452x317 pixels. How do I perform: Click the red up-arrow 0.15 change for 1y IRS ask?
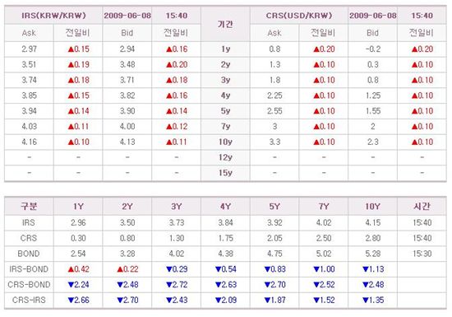click(78, 49)
